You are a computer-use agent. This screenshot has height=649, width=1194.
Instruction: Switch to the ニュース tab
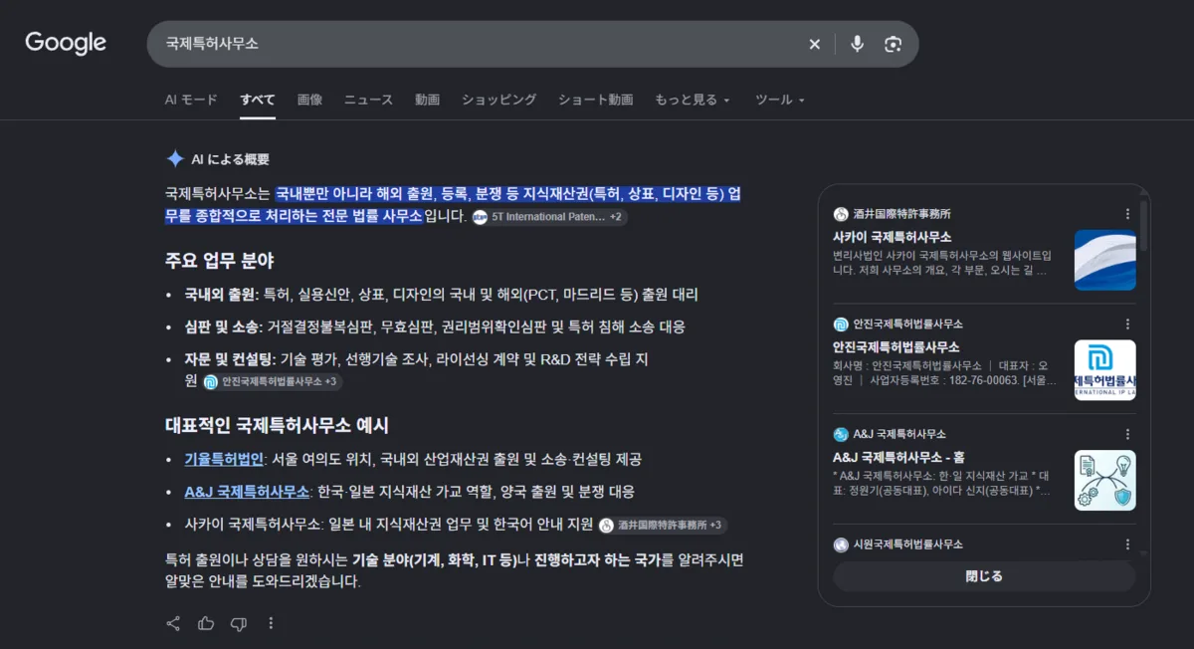pos(368,100)
